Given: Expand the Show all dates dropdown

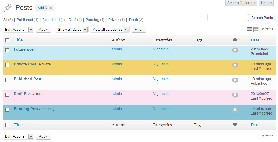Looking at the screenshot, I should pyautogui.click(x=72, y=29).
